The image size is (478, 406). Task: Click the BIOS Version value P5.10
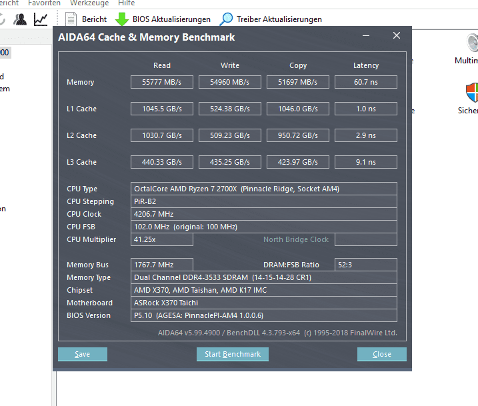pos(264,315)
